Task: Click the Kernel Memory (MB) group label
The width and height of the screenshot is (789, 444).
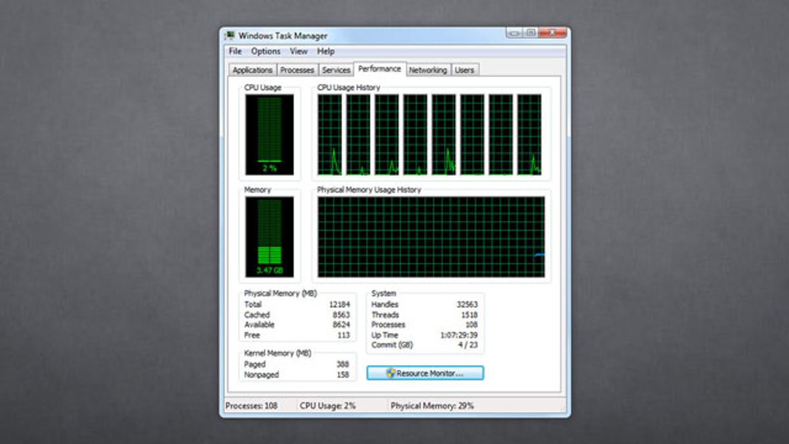Action: point(277,353)
